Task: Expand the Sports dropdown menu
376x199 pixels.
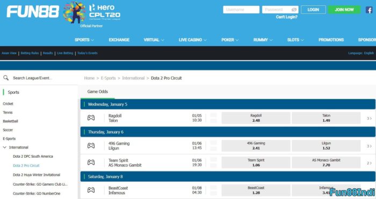Action: [84, 40]
